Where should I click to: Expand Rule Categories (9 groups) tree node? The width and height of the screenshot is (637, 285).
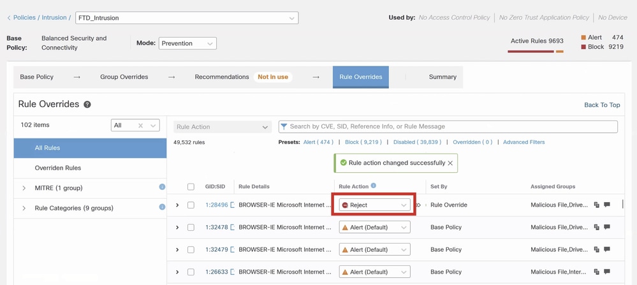click(x=24, y=208)
